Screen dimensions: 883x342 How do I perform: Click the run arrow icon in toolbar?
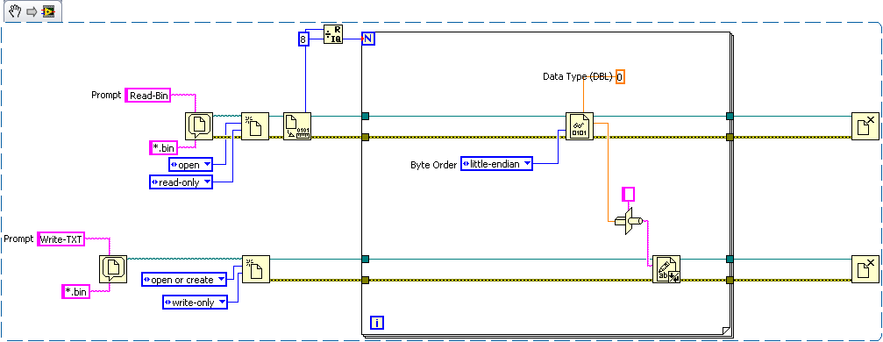pyautogui.click(x=31, y=11)
